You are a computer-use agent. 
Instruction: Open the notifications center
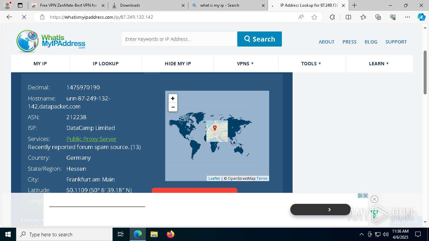pyautogui.click(x=418, y=234)
